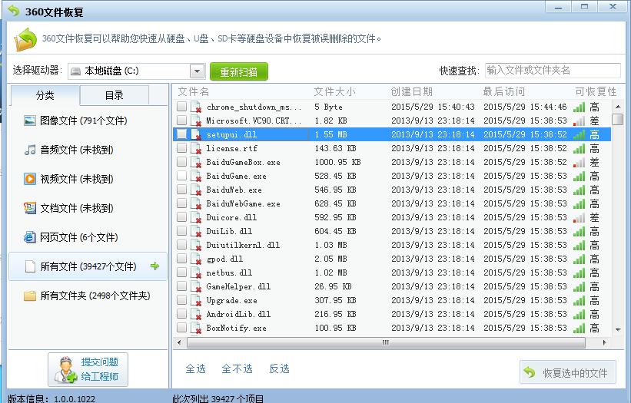Screen dimensions: 631x403
Task: Click deleted file icon of setupui.dll
Action: click(x=196, y=134)
